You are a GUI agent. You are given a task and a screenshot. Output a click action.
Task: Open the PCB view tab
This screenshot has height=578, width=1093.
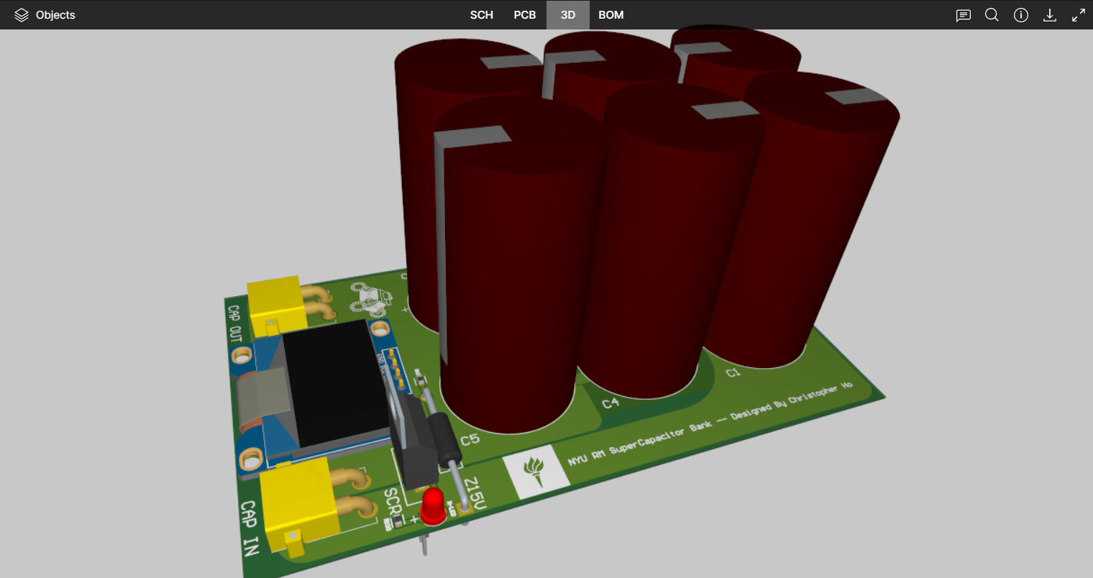click(x=525, y=14)
